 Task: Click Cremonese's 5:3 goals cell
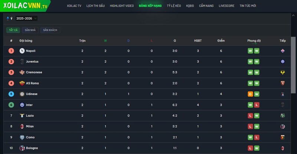[175, 72]
